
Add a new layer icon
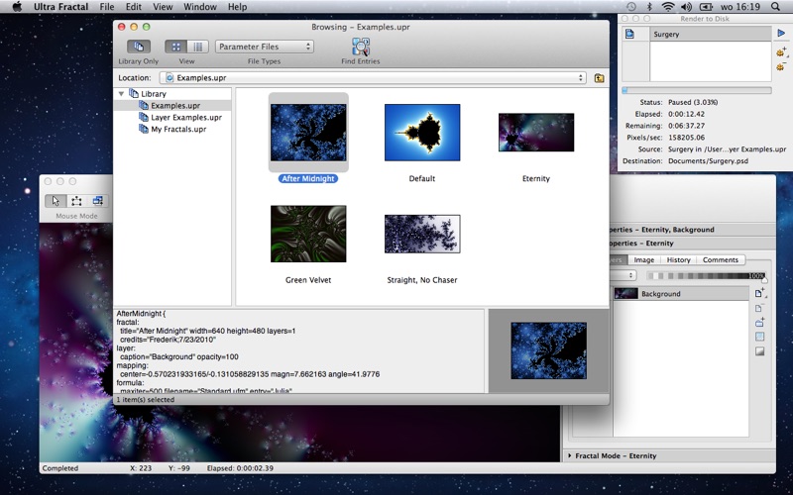coord(760,293)
